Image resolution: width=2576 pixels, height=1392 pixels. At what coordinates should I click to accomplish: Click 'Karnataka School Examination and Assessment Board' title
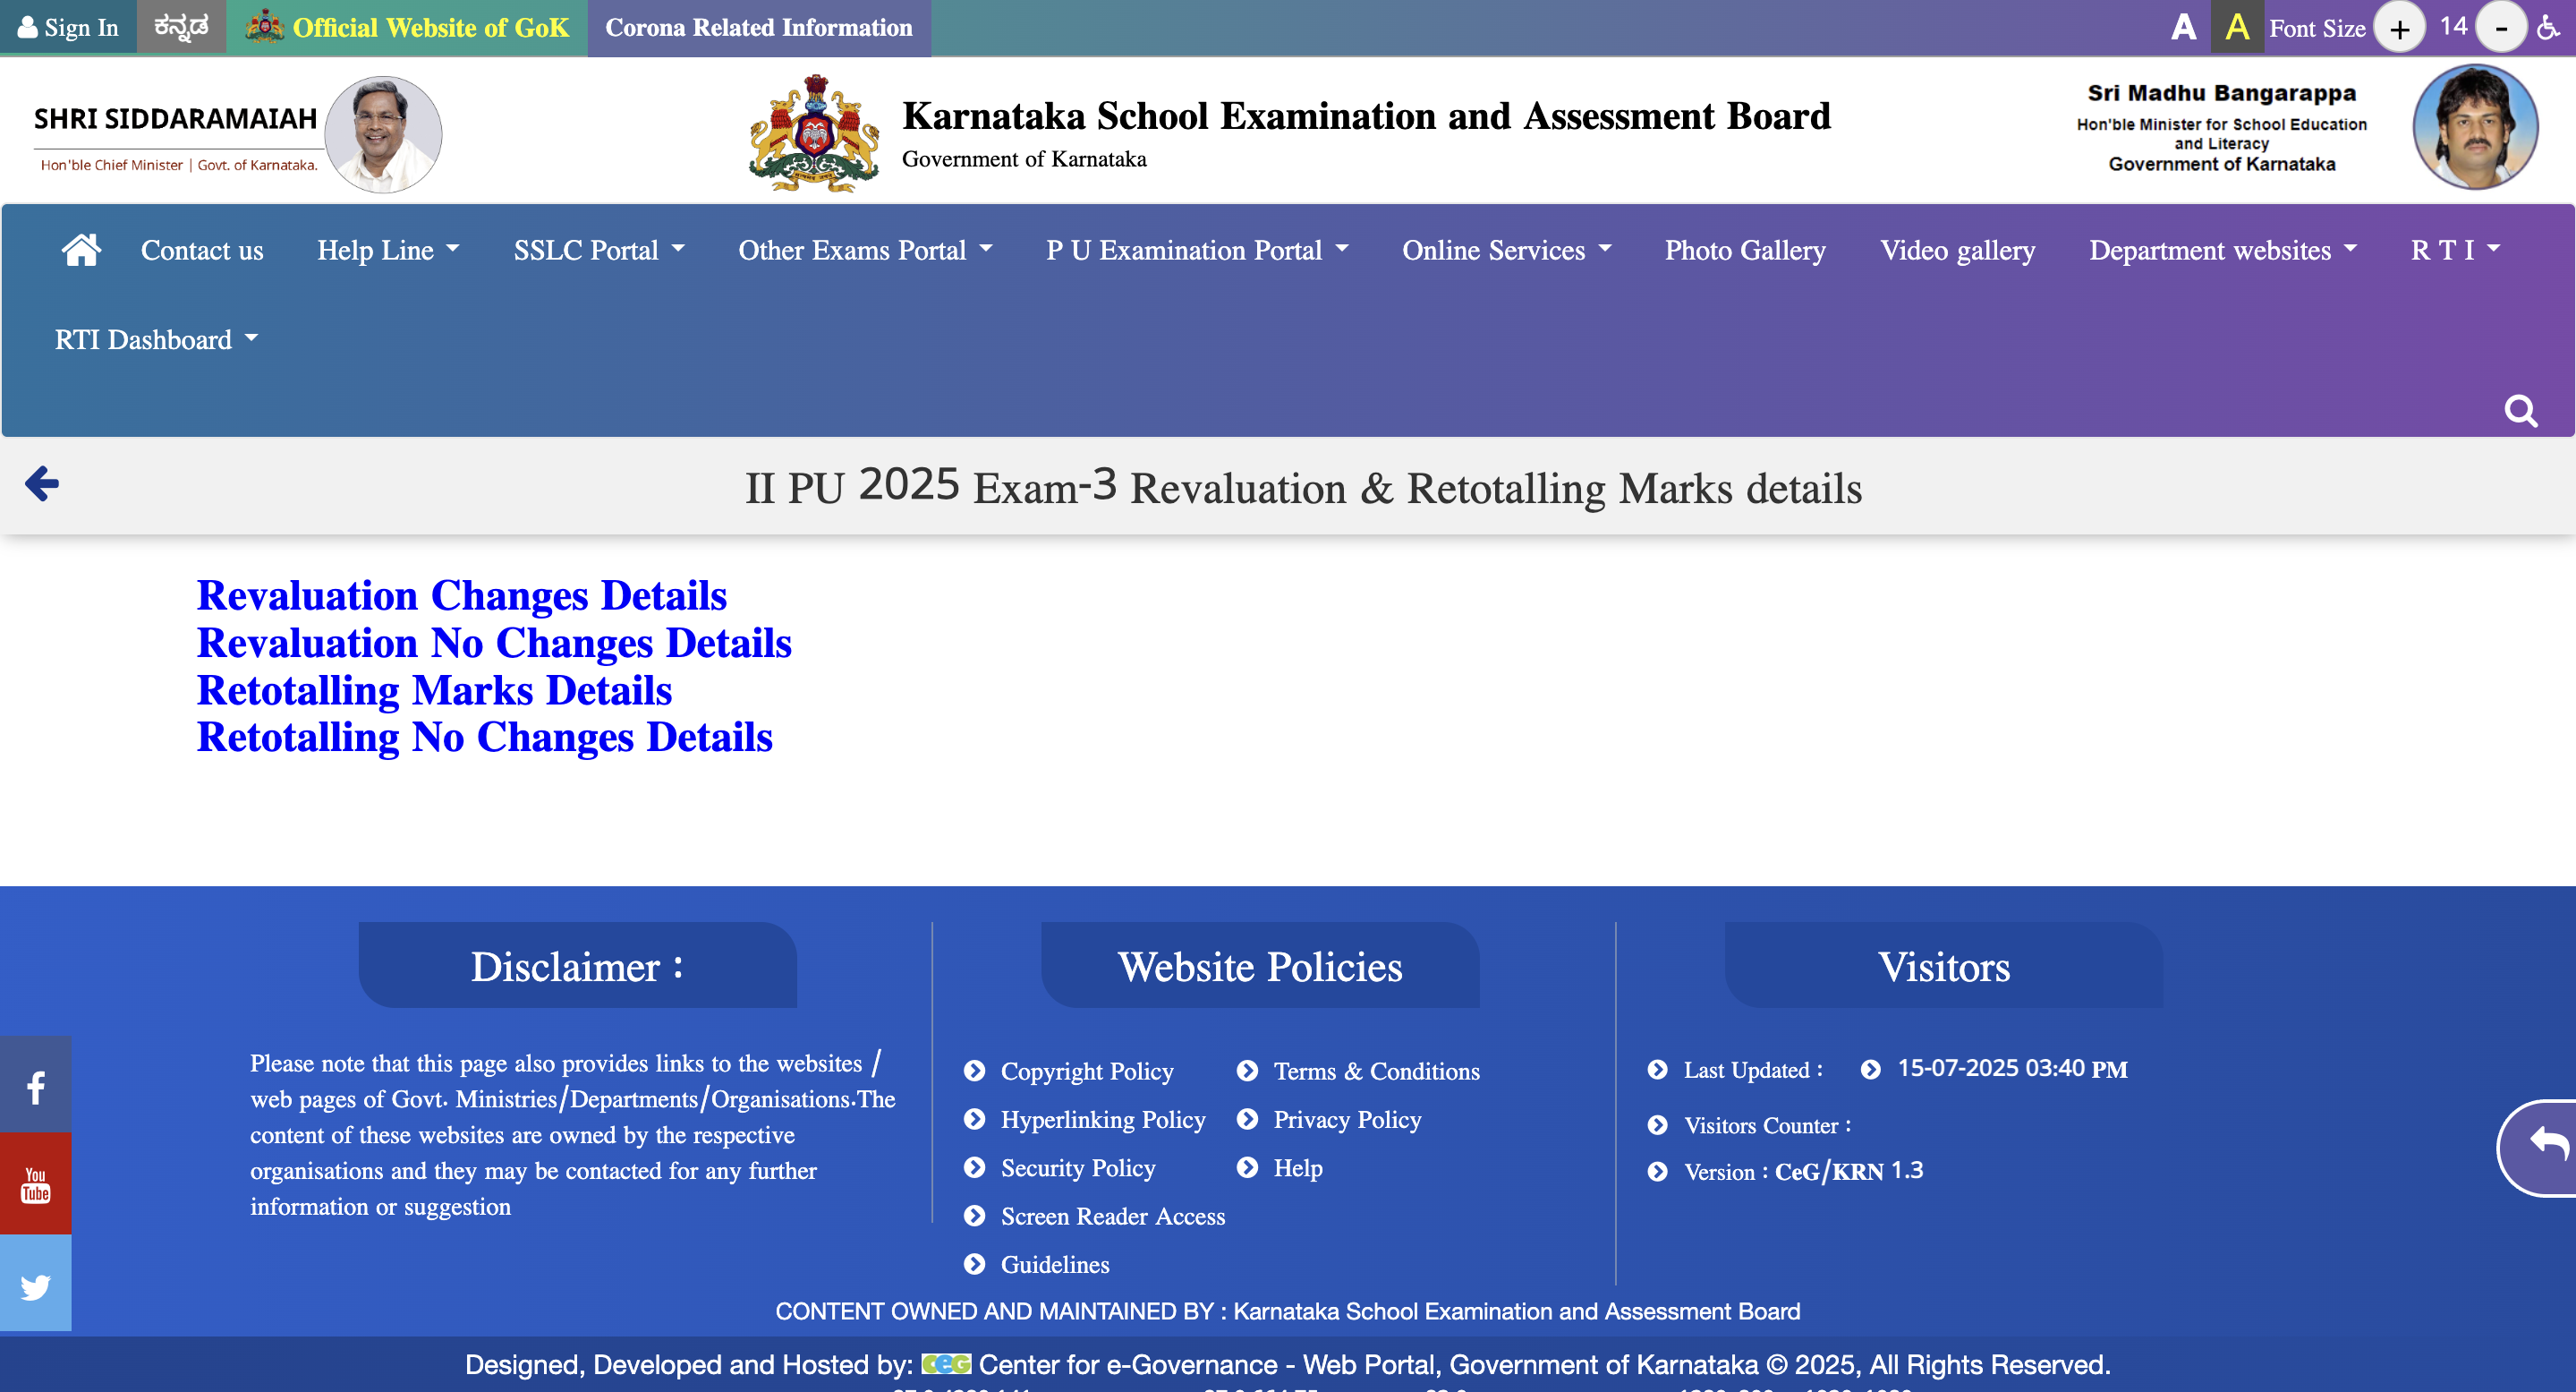pyautogui.click(x=1366, y=116)
